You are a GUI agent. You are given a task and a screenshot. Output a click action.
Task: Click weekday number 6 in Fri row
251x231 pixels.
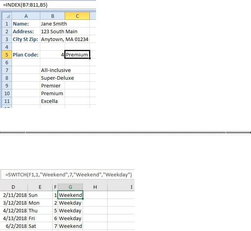(x=55, y=218)
